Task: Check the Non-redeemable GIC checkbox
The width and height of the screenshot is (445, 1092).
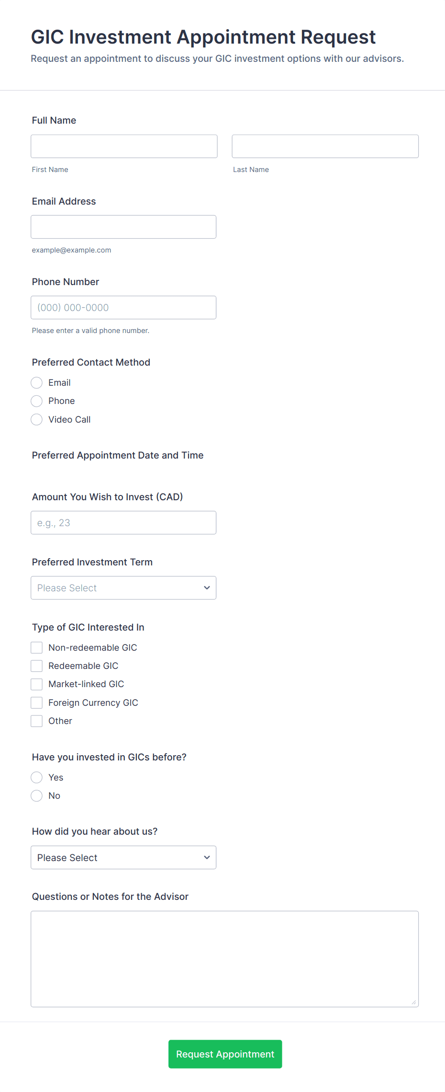Action: point(37,648)
